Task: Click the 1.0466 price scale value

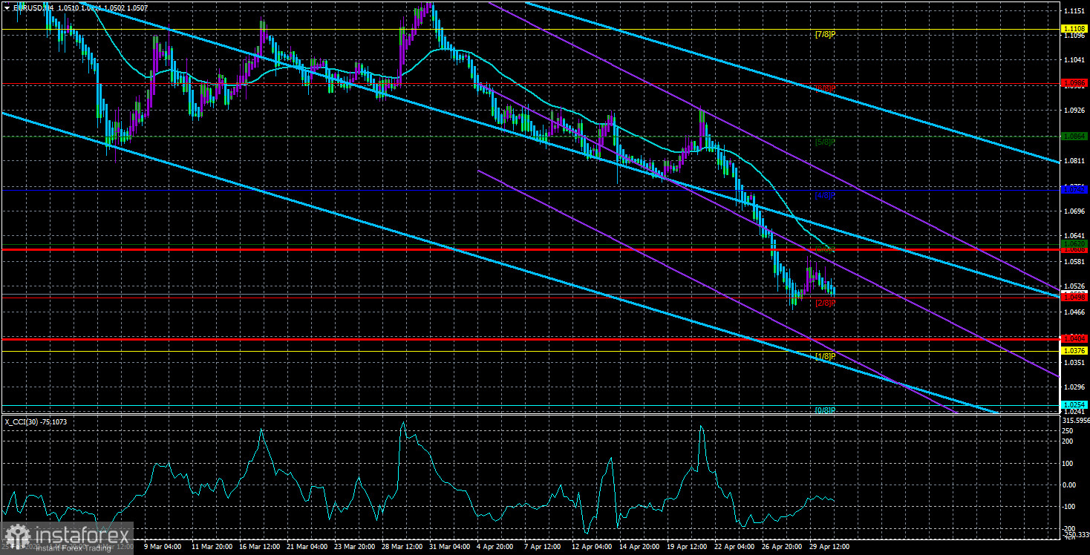Action: [x=1074, y=312]
